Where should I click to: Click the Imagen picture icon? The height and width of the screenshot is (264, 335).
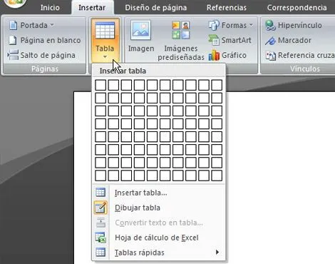point(140,30)
